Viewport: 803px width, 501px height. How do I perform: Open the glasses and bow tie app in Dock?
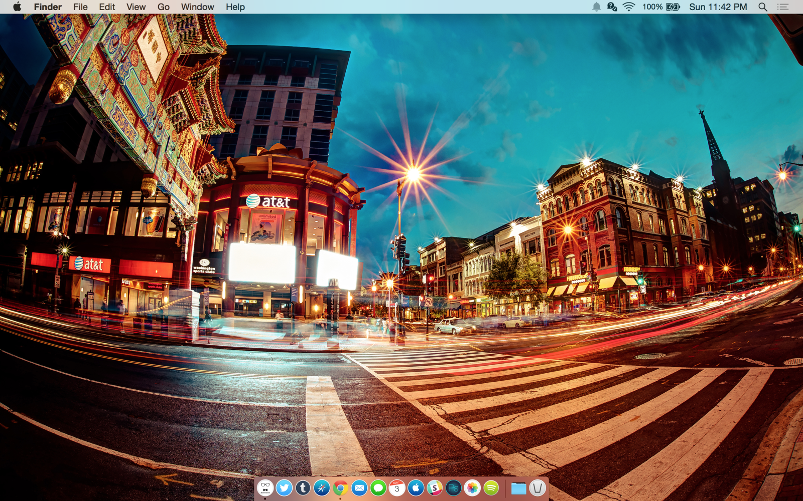[265, 487]
